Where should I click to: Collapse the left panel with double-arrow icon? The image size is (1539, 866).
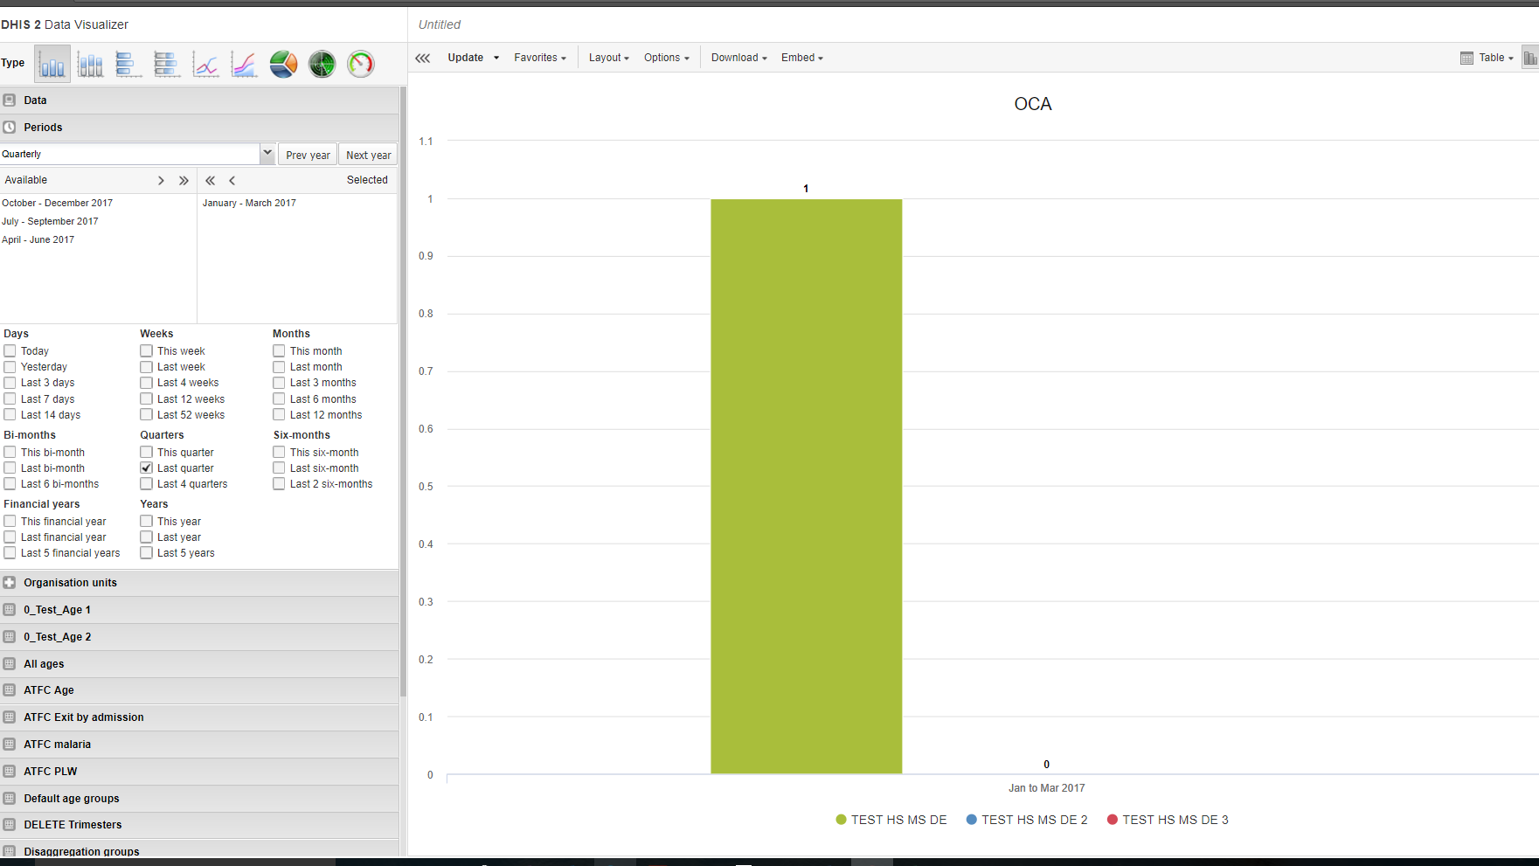click(423, 58)
